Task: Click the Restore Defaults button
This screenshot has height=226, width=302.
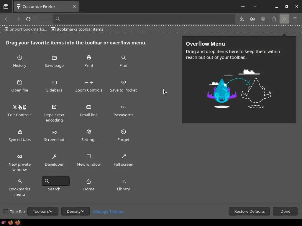Action: 249,211
